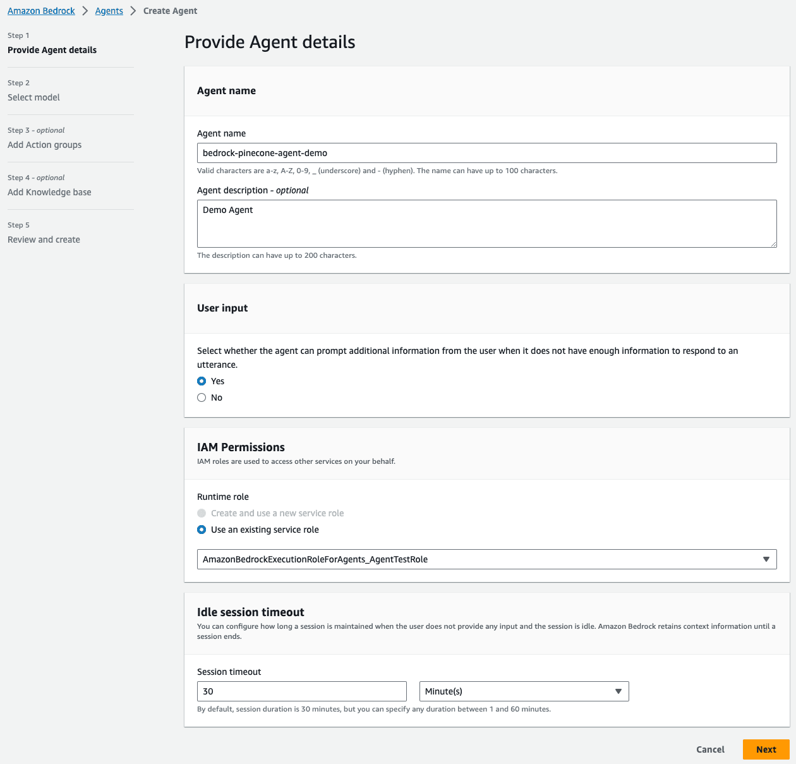The height and width of the screenshot is (764, 796).
Task: Open the Agents breadcrumb link
Action: click(109, 11)
